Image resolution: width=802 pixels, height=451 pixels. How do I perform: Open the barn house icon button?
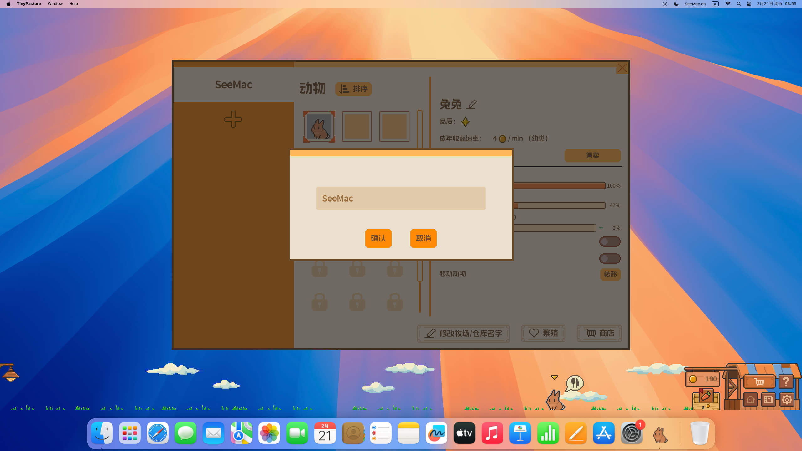(750, 400)
